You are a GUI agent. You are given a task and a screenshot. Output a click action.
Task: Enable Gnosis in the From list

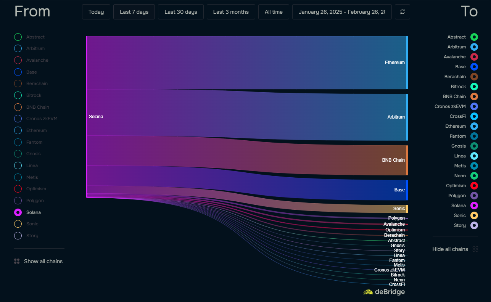pyautogui.click(x=18, y=154)
